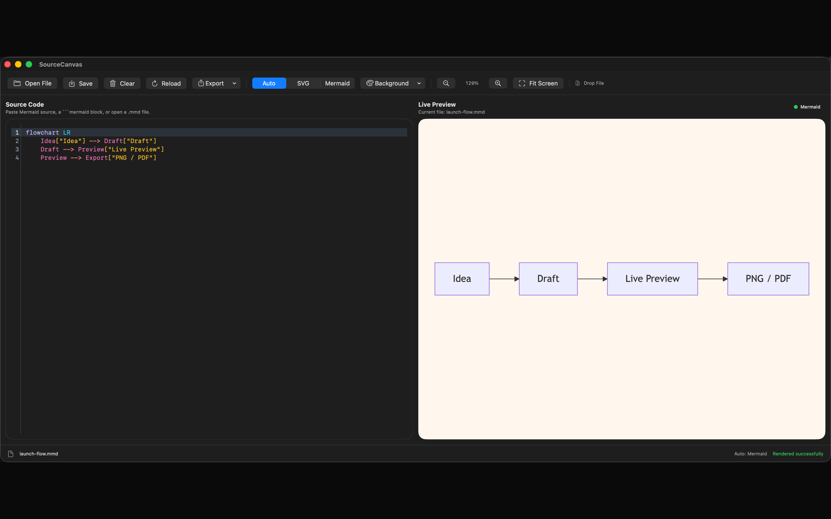The width and height of the screenshot is (831, 519).
Task: Click the Fit Screen button label
Action: tap(543, 83)
